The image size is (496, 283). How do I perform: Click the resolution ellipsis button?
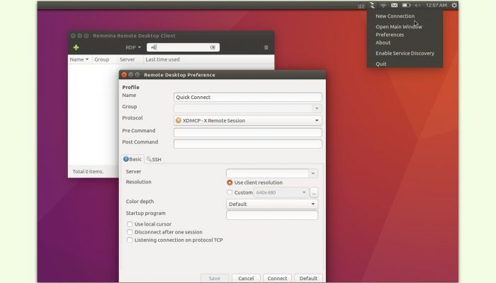314,192
